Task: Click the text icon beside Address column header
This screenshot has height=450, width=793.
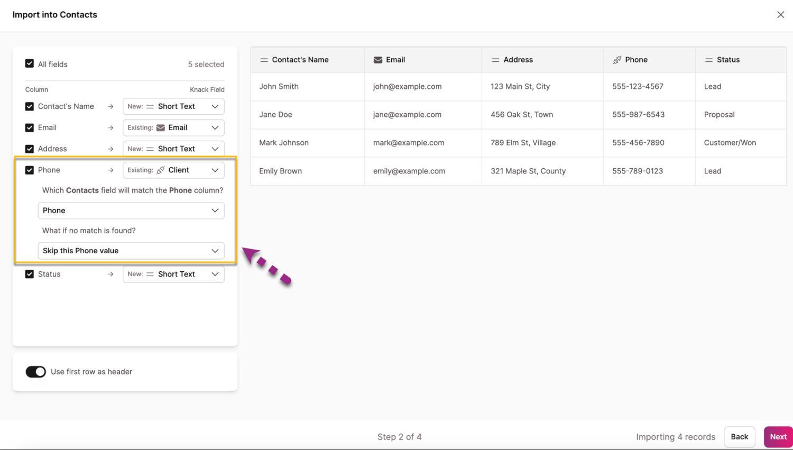Action: (x=495, y=60)
